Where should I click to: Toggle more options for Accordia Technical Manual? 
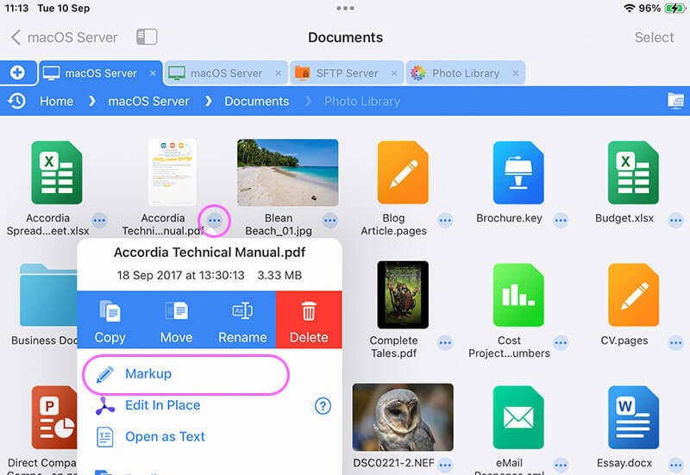click(215, 221)
